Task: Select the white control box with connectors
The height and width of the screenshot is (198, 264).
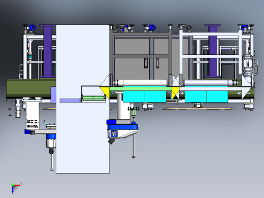Action: click(32, 115)
